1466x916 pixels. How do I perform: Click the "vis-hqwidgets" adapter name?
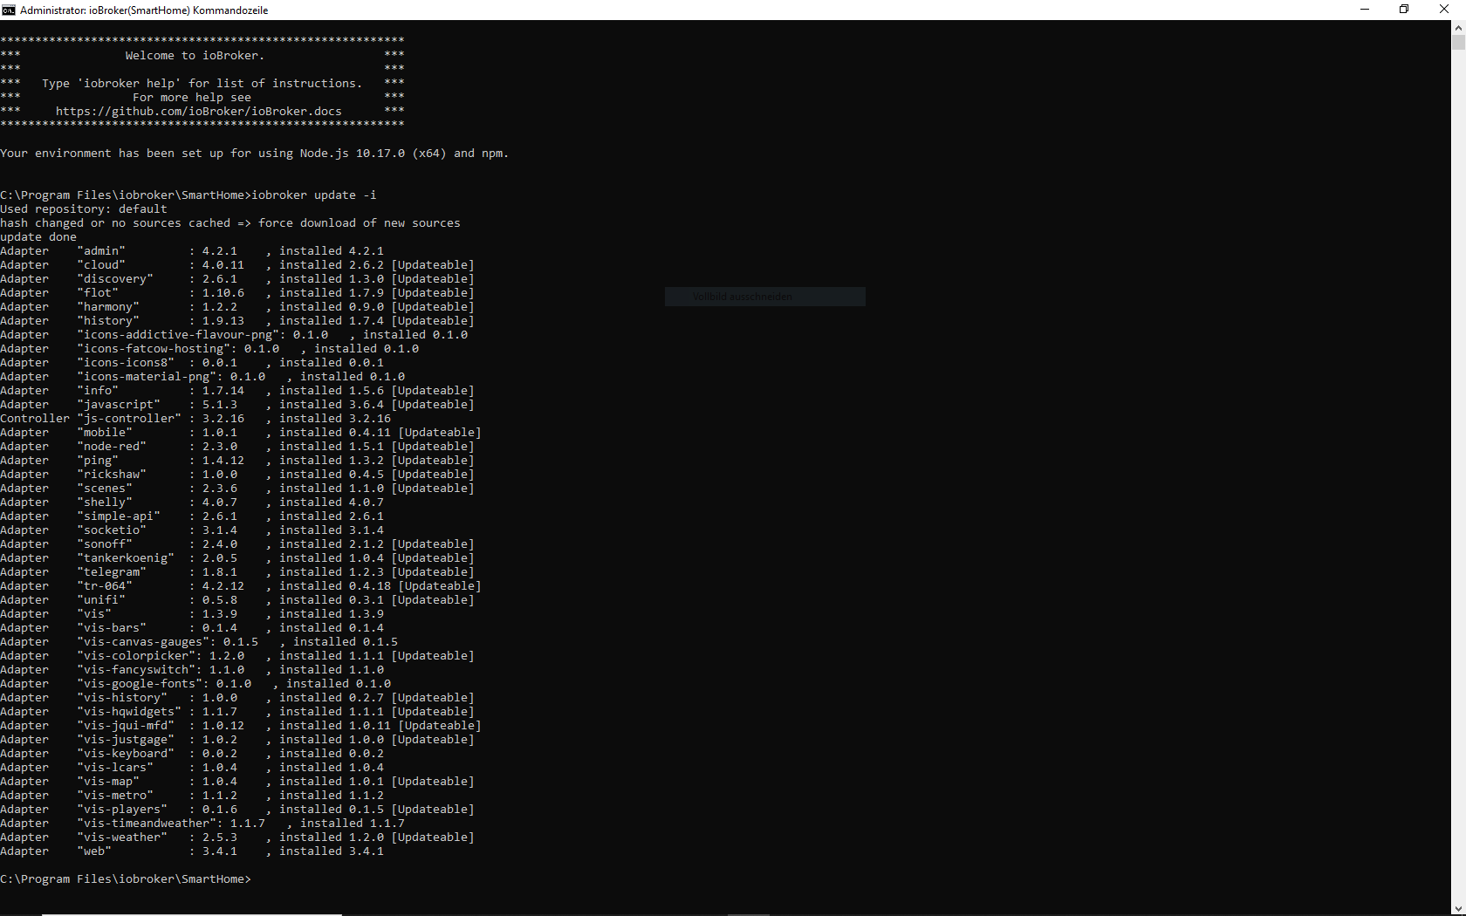(129, 712)
